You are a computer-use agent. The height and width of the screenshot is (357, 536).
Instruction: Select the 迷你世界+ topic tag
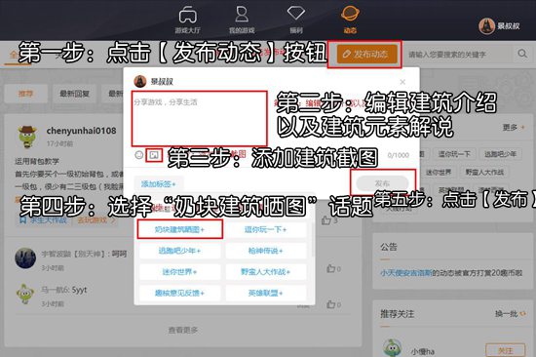pos(179,272)
